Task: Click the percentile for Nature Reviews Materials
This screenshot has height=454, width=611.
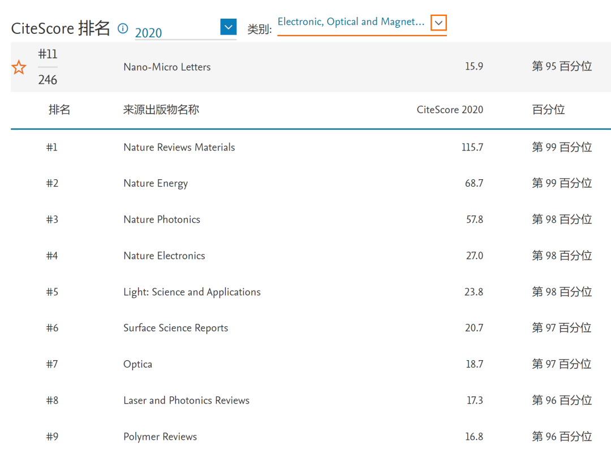Action: (x=562, y=147)
